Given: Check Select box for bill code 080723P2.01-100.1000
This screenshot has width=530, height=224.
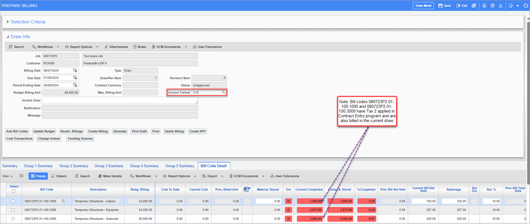Looking at the screenshot, I should click(13, 201).
